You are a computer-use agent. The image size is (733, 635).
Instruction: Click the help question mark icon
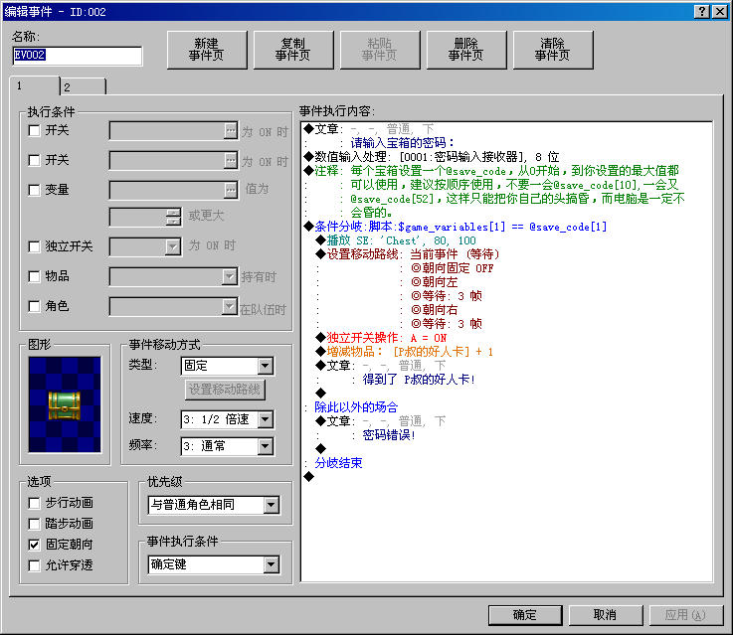point(702,12)
